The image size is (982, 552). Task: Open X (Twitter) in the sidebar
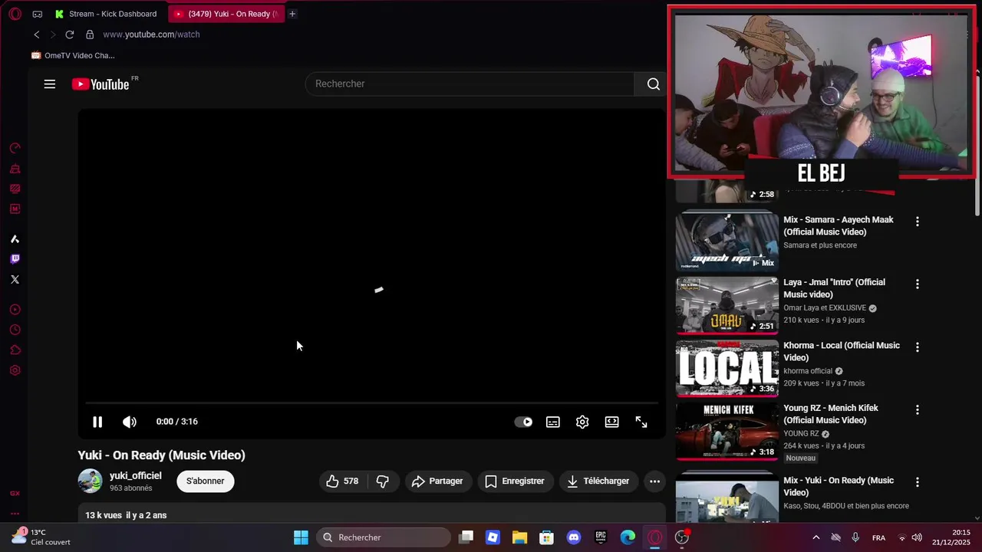[15, 279]
